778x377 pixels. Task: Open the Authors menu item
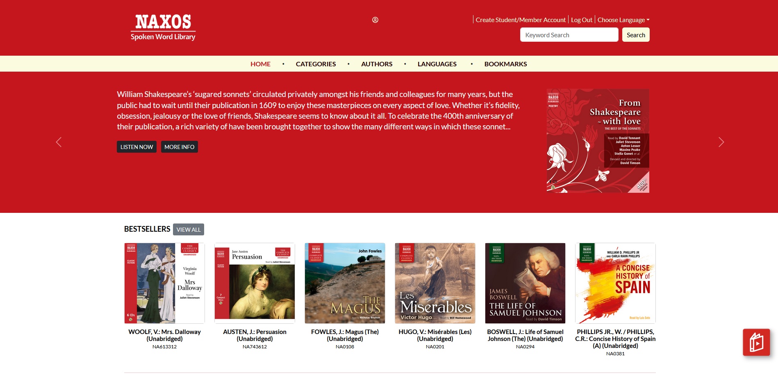coord(377,64)
